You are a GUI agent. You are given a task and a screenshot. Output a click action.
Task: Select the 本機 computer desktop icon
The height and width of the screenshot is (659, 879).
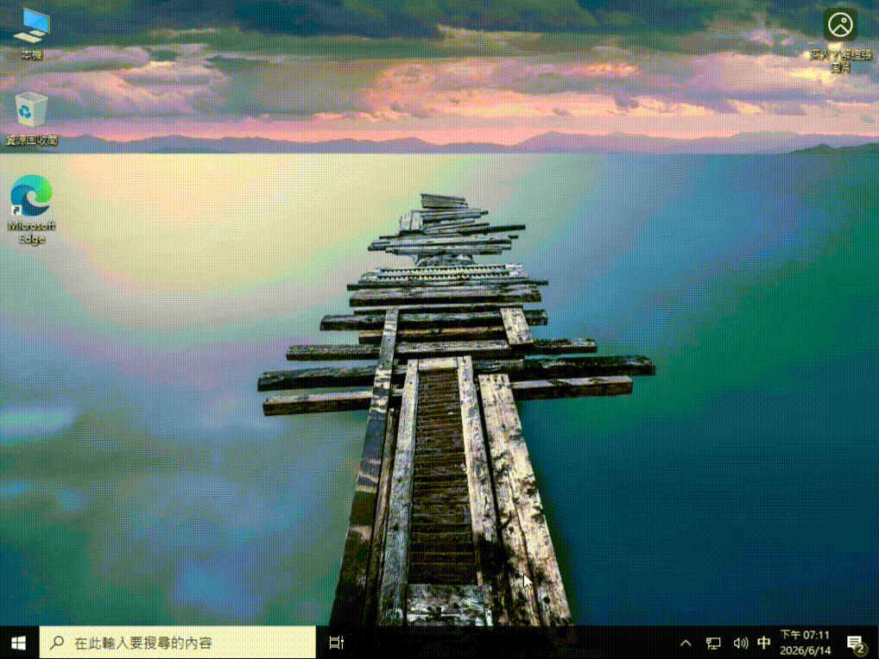pyautogui.click(x=32, y=27)
